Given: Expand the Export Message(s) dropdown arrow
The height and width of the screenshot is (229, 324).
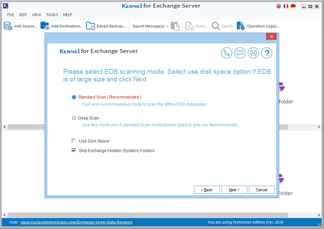Looking at the screenshot, I should point(167,26).
